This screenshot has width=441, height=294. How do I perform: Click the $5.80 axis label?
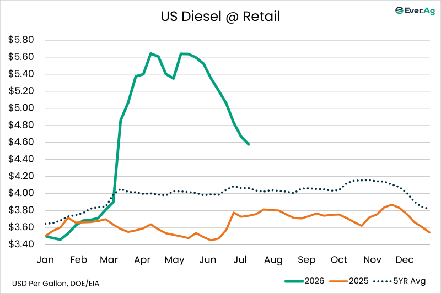click(21, 40)
